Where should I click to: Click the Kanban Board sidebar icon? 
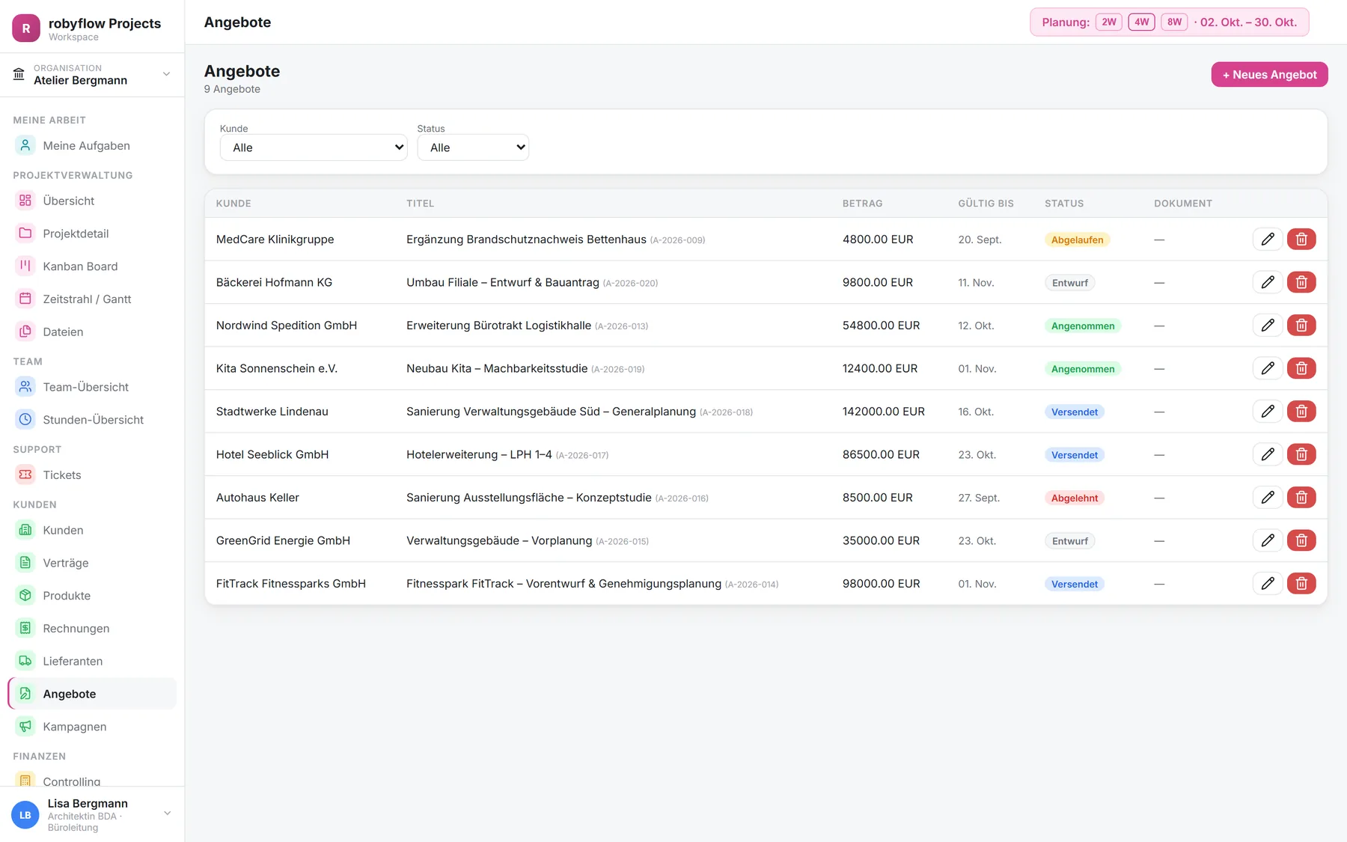coord(25,266)
